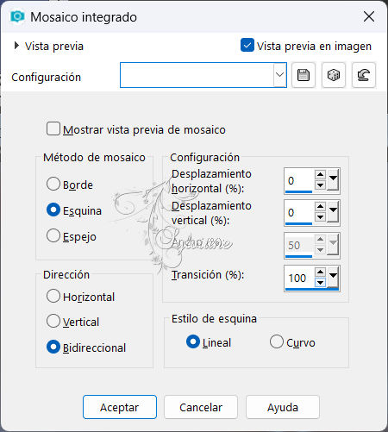Click the Mosaico integrado camera icon in title bar
The height and width of the screenshot is (432, 388).
point(17,17)
